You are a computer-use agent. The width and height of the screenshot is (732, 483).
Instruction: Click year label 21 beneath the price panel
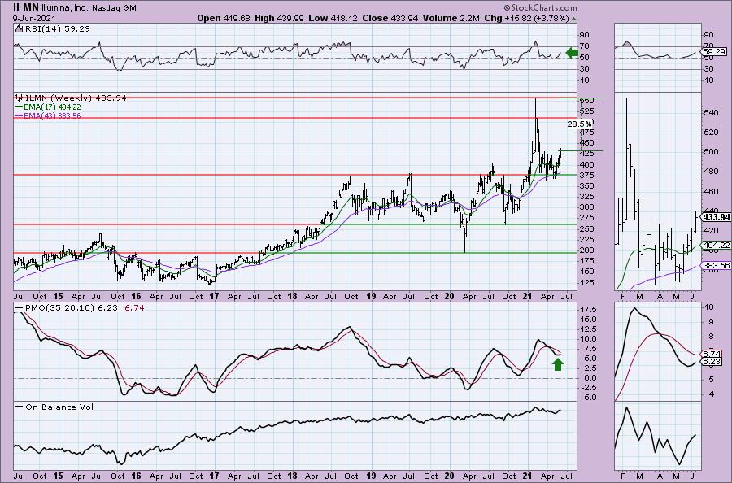point(528,296)
